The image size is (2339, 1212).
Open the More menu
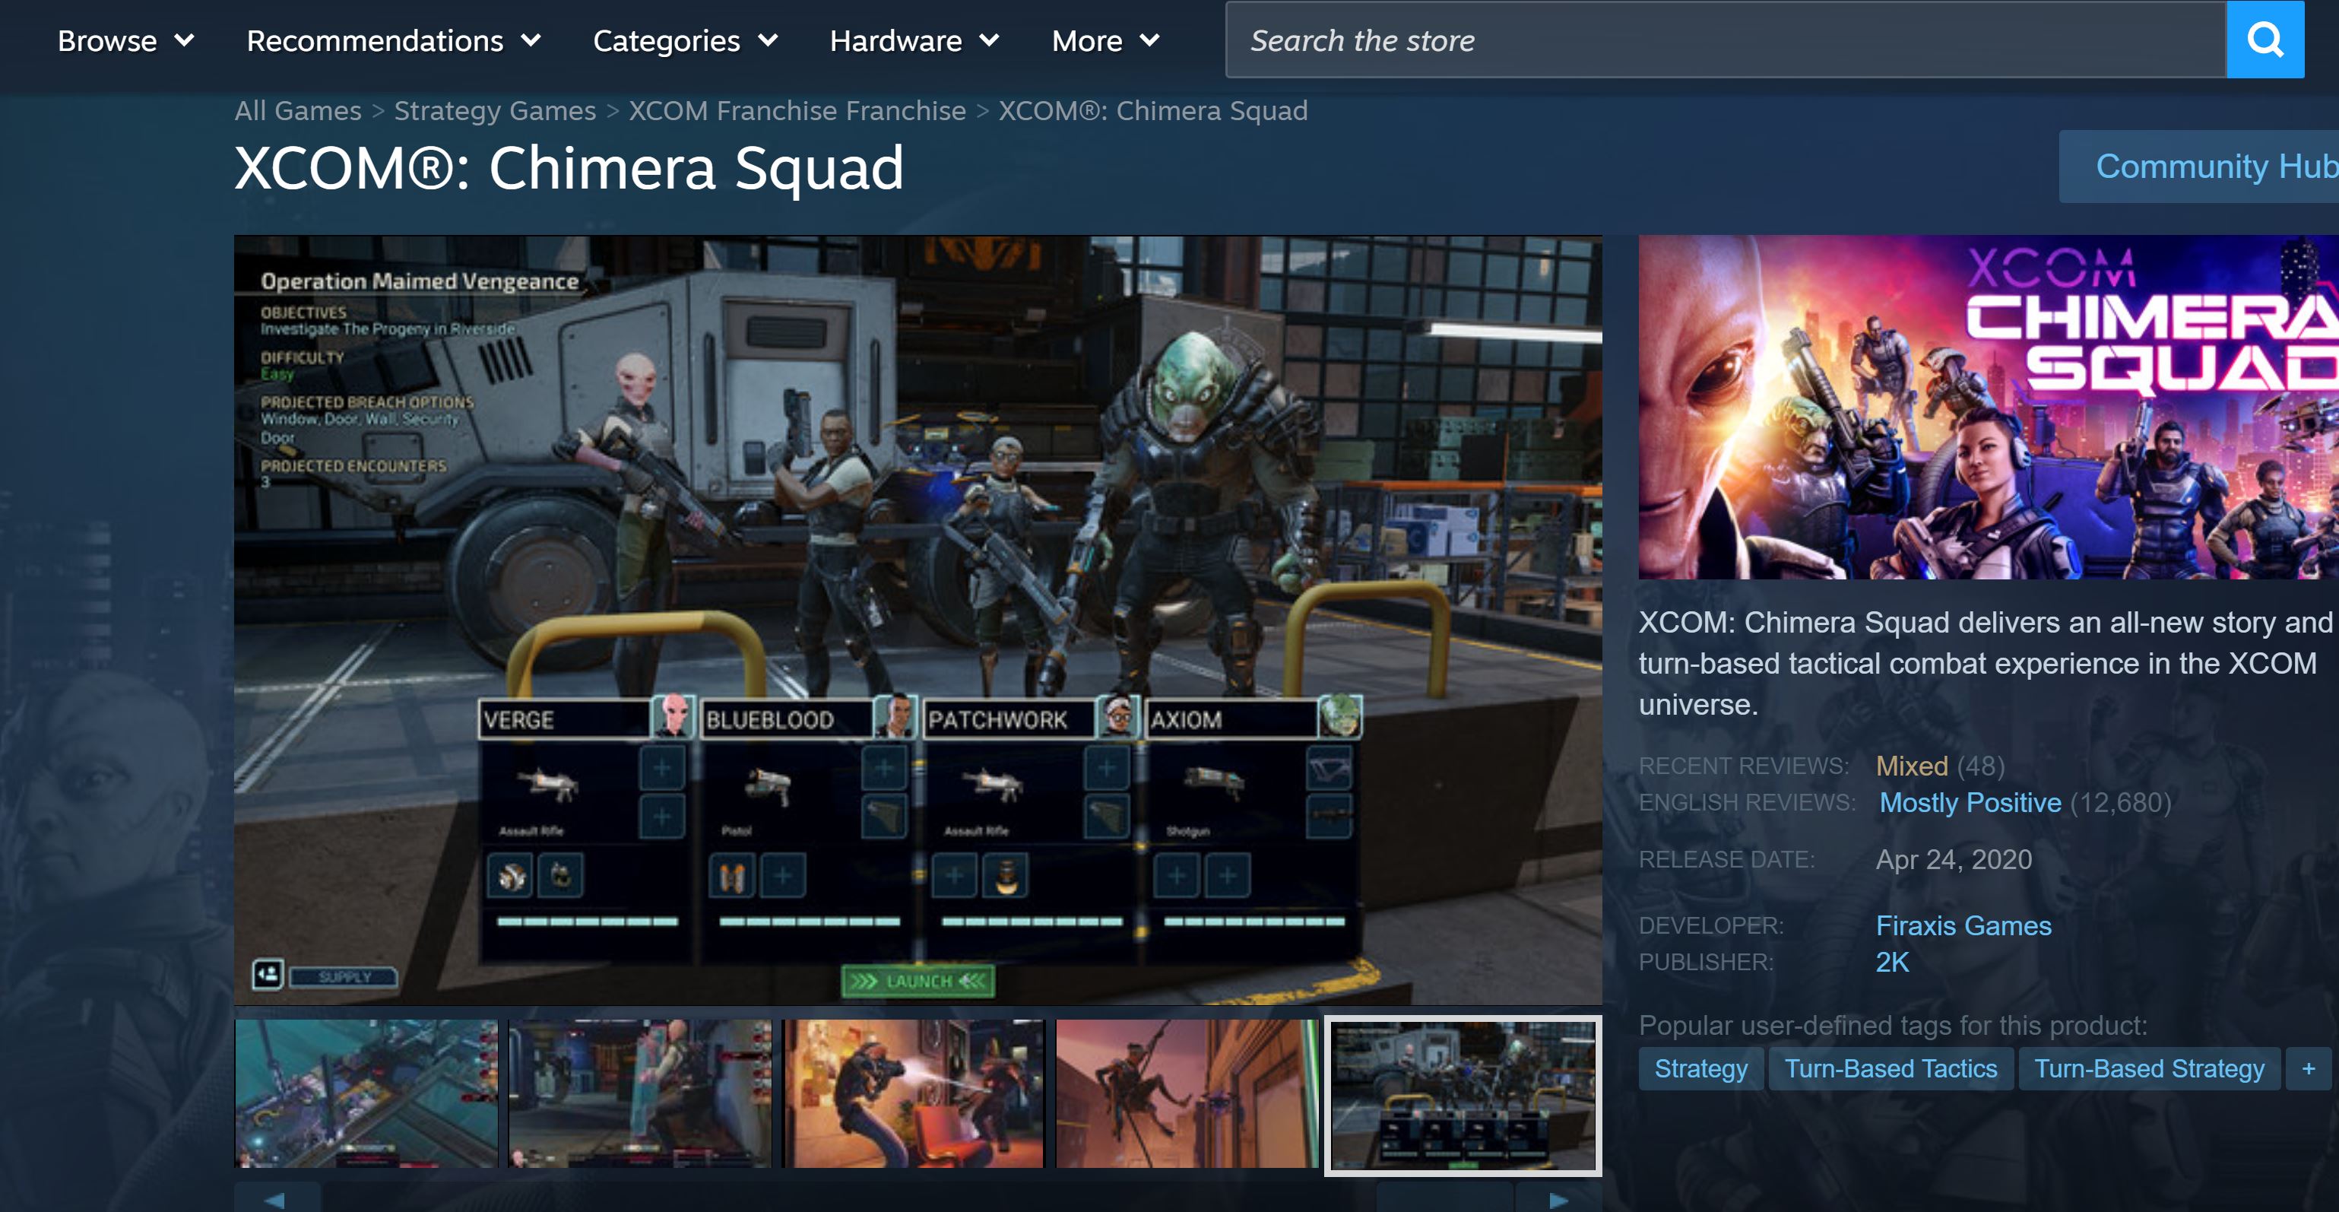click(1104, 41)
